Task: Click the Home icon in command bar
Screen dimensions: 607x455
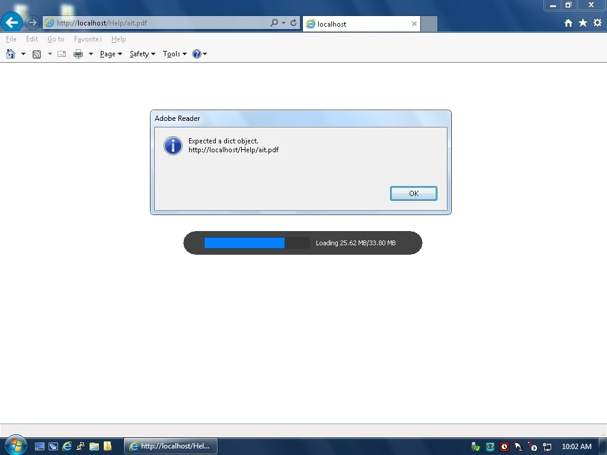Action: coord(11,54)
